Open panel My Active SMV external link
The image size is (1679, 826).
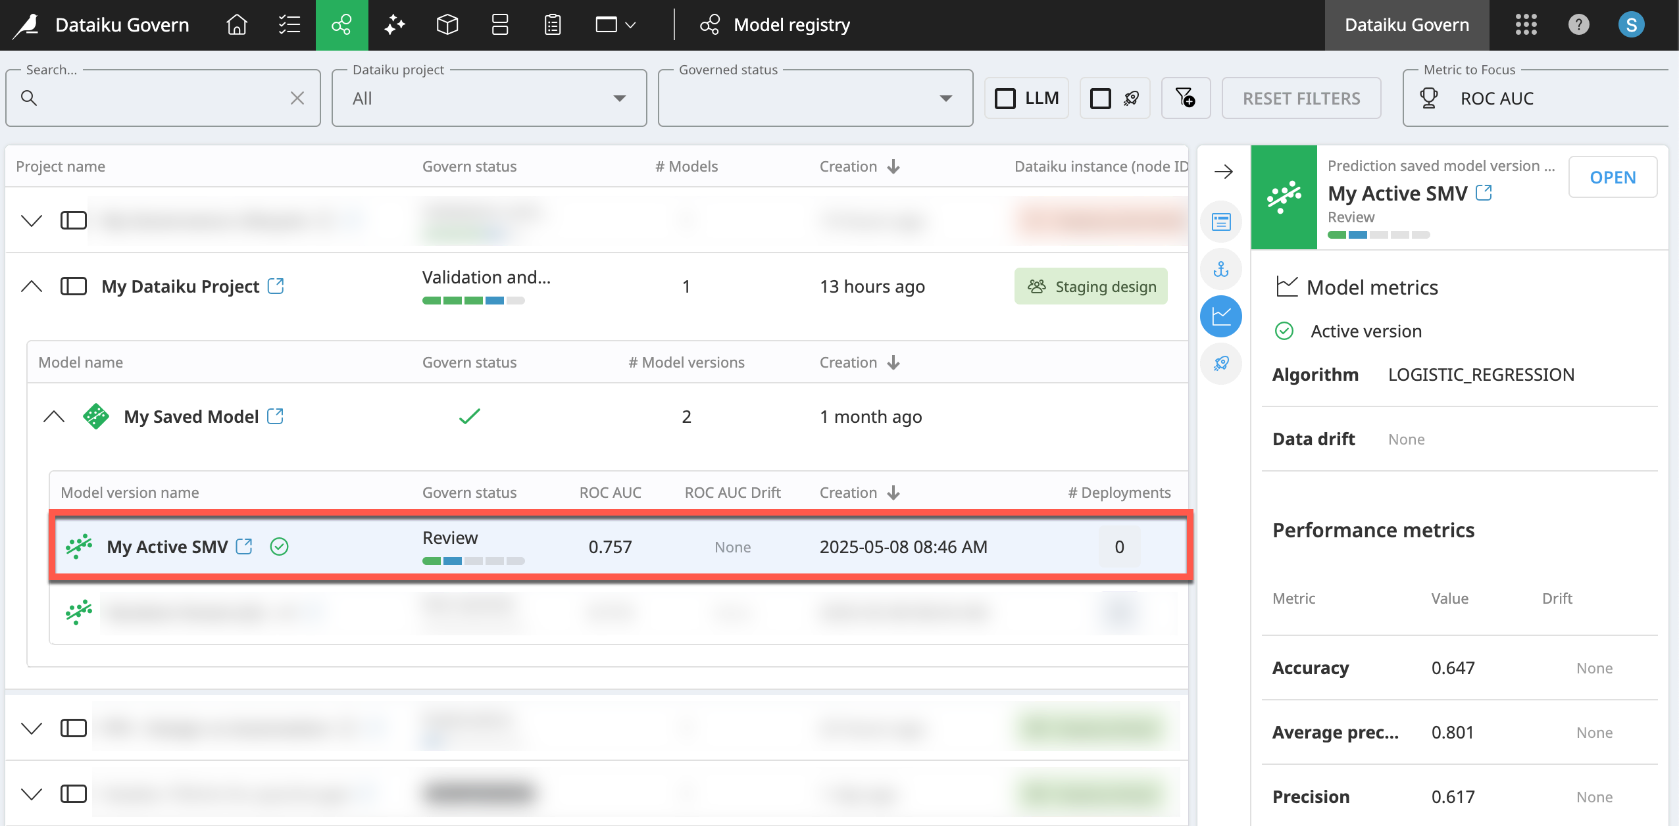[1484, 193]
